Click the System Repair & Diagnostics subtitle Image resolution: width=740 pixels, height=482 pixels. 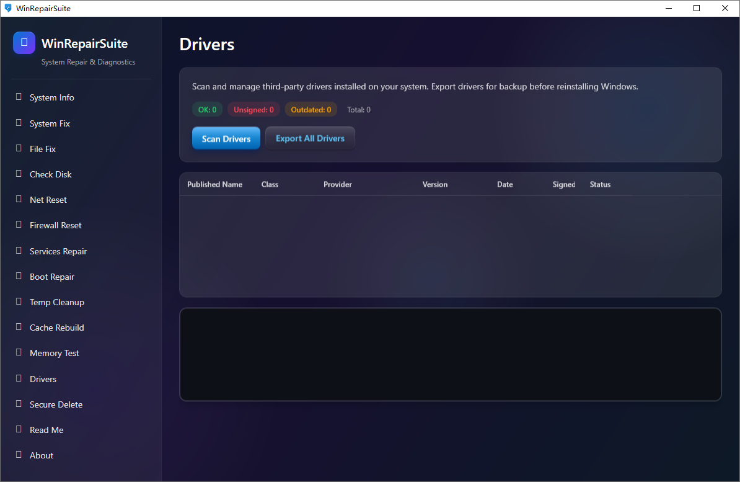click(x=88, y=62)
